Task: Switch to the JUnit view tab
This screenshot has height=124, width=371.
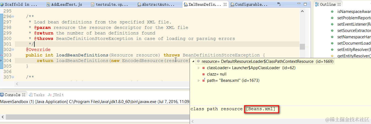Action: pyautogui.click(x=56, y=95)
